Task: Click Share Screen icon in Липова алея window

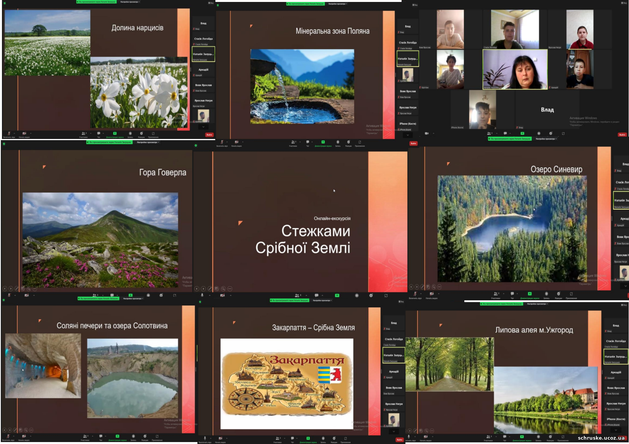Action: click(x=522, y=437)
